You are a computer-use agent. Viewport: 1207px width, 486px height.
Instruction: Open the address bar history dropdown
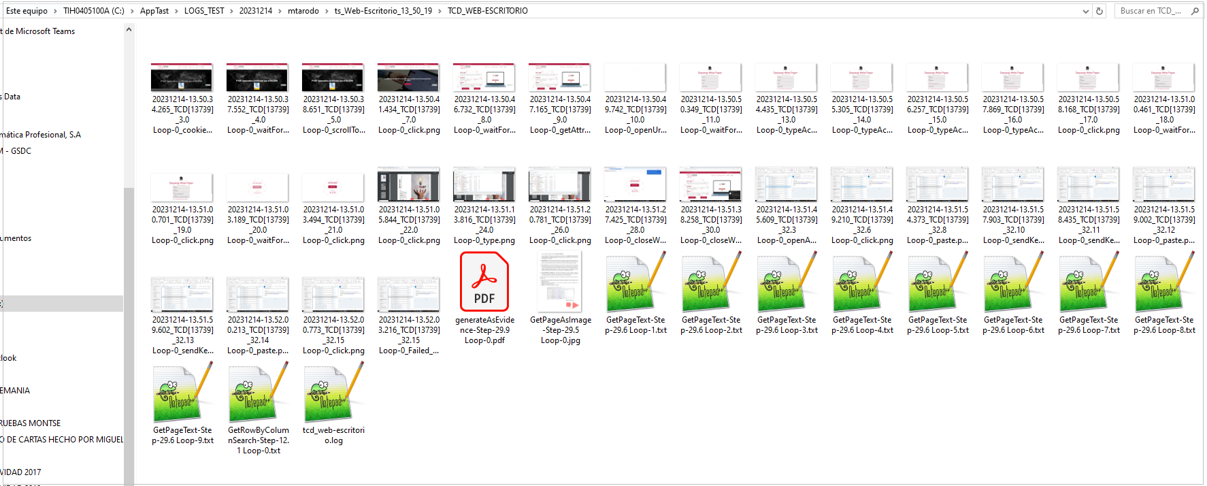click(x=1085, y=11)
